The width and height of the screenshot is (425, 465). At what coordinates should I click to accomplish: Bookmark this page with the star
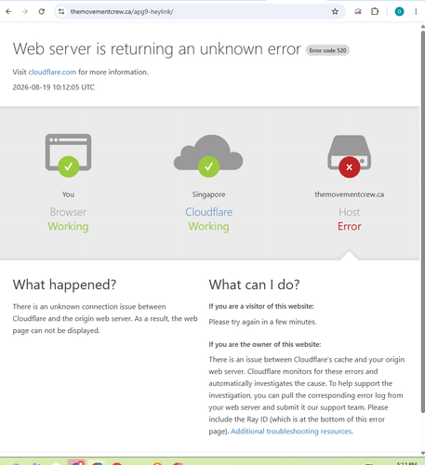tap(335, 12)
